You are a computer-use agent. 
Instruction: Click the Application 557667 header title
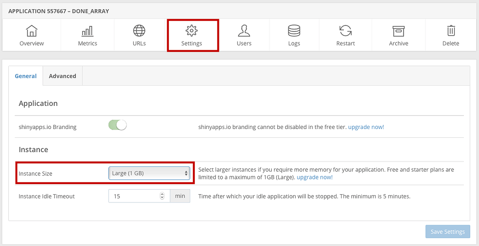tap(59, 11)
